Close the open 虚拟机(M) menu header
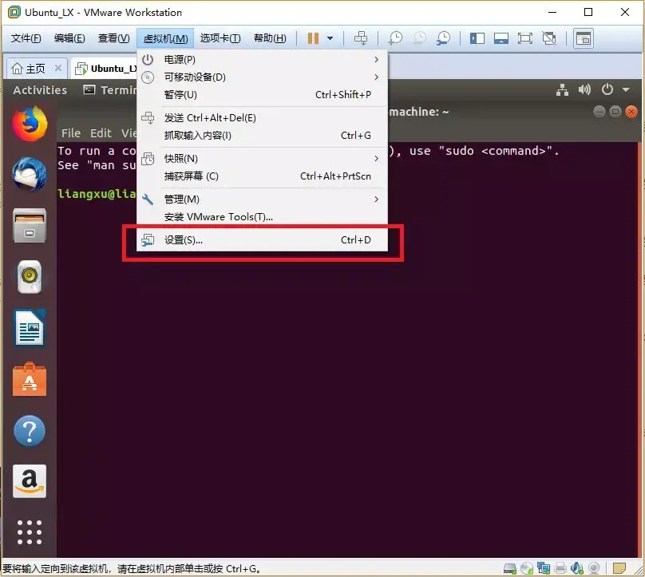The image size is (645, 577). [165, 38]
